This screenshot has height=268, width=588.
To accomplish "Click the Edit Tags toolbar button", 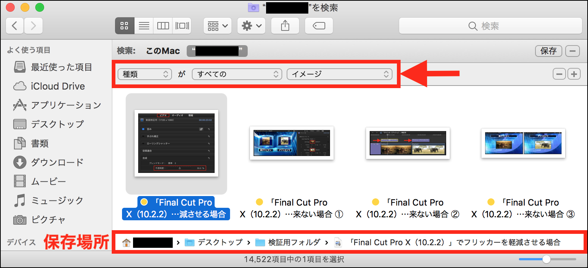I will (319, 26).
